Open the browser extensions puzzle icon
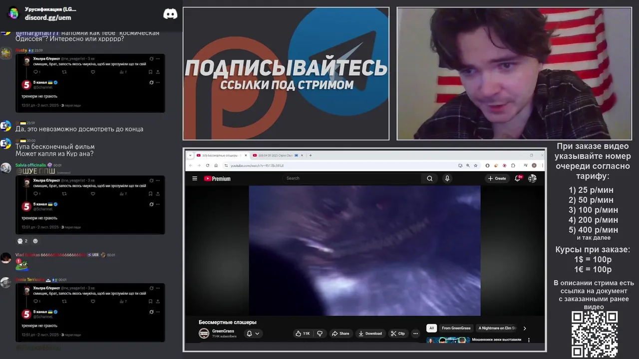The image size is (639, 359). [x=513, y=166]
